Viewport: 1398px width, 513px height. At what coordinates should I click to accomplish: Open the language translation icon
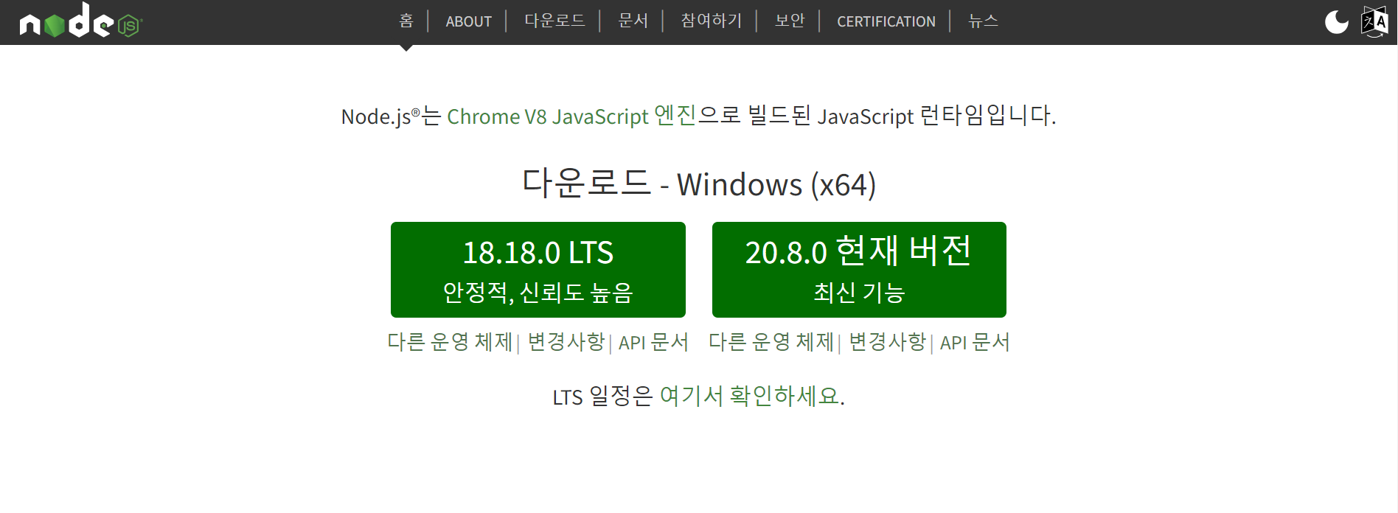pos(1374,22)
